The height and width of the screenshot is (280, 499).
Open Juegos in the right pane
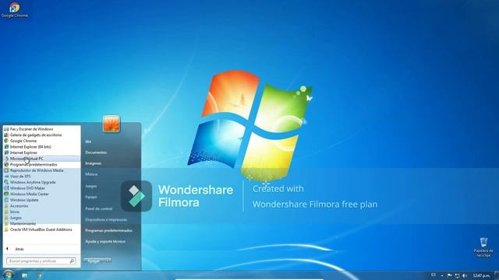(91, 187)
